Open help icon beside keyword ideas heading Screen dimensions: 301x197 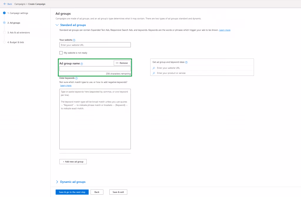pos(186,62)
